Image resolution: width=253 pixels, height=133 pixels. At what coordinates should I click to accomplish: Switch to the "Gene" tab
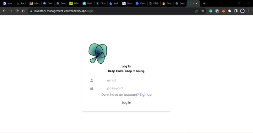127,3
